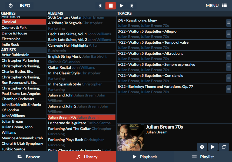Select artist Christopher Parkening, Ron Ravenscroft, Etc.

tap(24, 80)
